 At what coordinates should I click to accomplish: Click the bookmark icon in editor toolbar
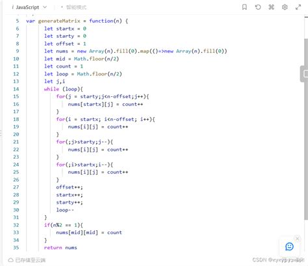pyautogui.click(x=244, y=7)
